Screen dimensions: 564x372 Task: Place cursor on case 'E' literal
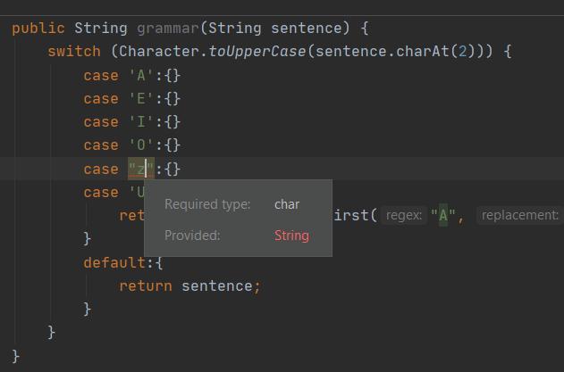[141, 99]
